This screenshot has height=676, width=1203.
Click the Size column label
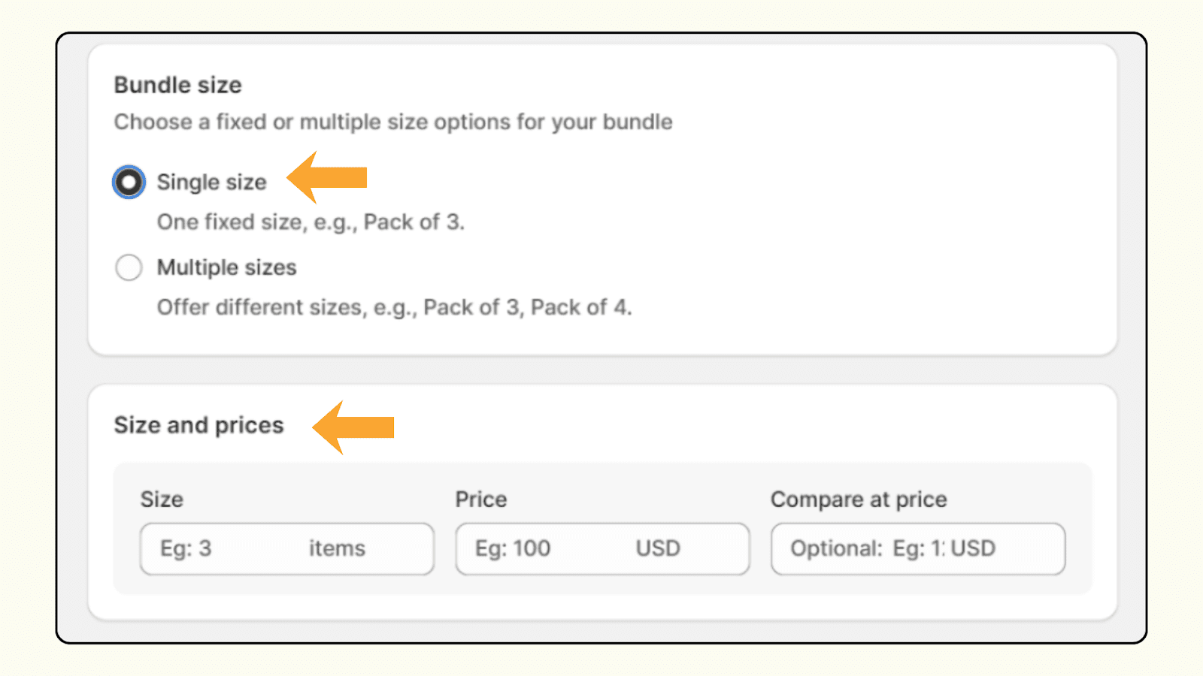pyautogui.click(x=162, y=499)
